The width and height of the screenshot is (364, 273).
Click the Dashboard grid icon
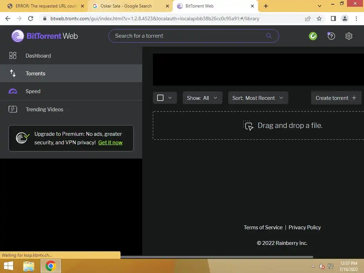tap(13, 55)
